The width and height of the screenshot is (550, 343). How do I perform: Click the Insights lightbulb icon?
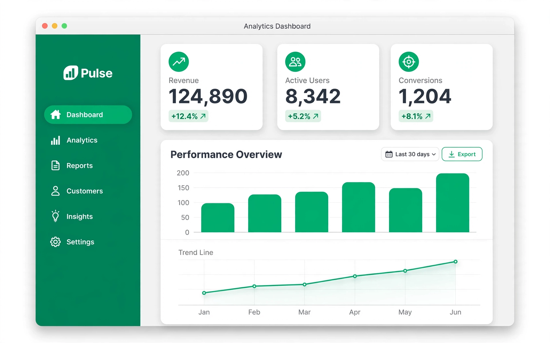(x=55, y=216)
